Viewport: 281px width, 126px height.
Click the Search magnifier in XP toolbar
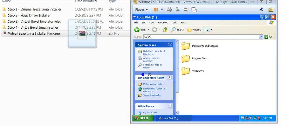tap(173, 30)
